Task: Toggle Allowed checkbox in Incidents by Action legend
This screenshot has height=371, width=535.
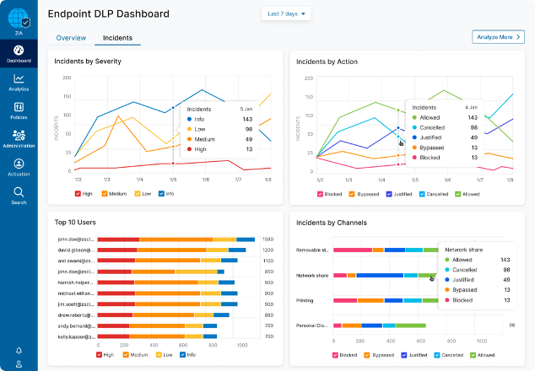Action: pyautogui.click(x=457, y=193)
